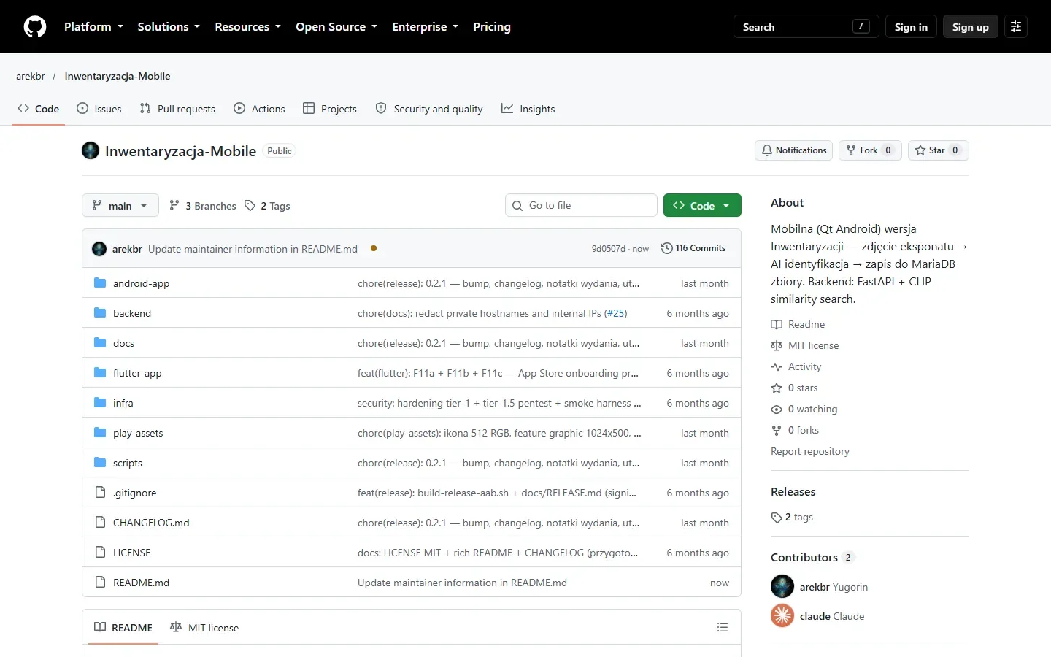
Task: Open the 116 Commits history
Action: [x=693, y=248]
